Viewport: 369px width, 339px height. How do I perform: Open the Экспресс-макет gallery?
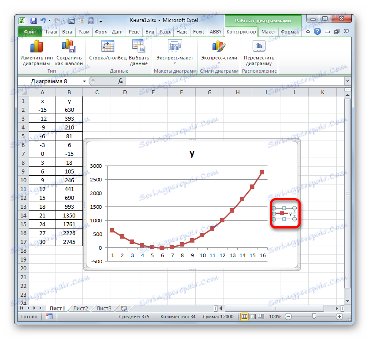pos(175,52)
